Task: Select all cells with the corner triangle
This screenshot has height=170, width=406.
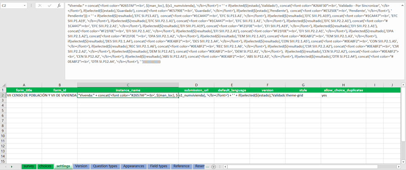Action: (3, 85)
